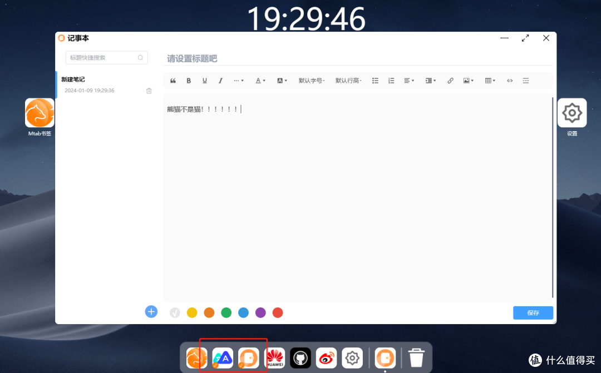Click the 19:29:46 clock display
The width and height of the screenshot is (601, 373).
306,18
